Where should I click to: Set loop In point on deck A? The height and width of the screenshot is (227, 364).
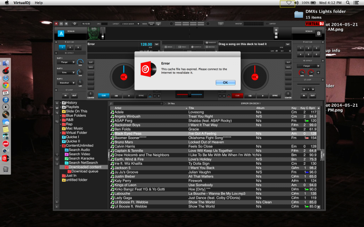point(66,95)
